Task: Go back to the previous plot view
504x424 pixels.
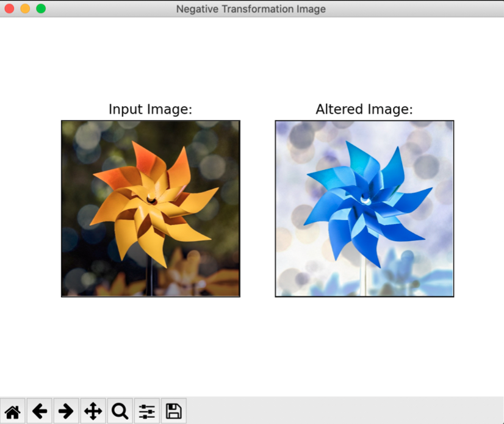Action: 40,411
